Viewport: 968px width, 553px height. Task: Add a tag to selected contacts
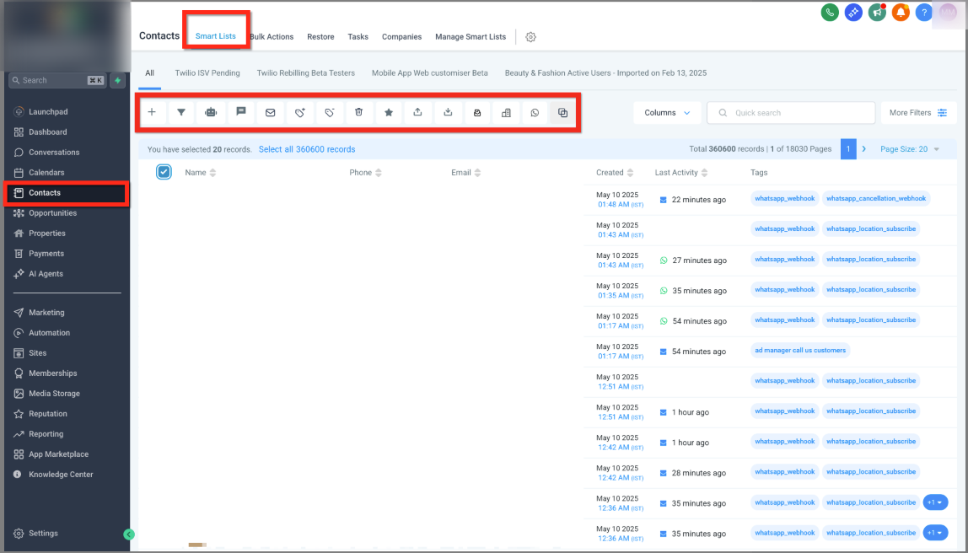[299, 112]
